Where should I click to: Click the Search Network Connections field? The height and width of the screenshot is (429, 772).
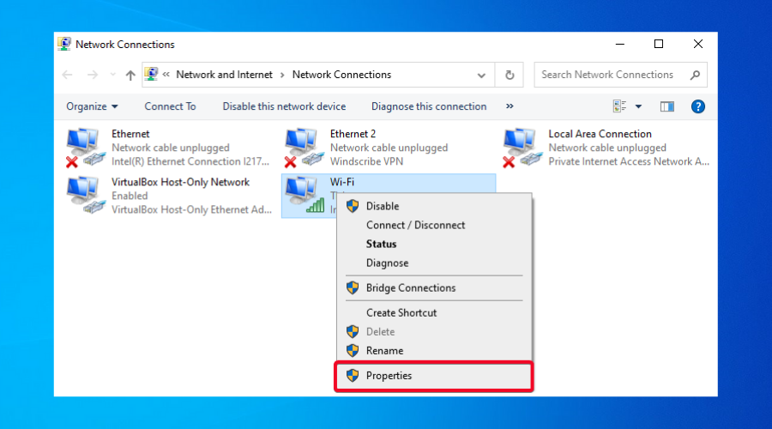point(613,75)
